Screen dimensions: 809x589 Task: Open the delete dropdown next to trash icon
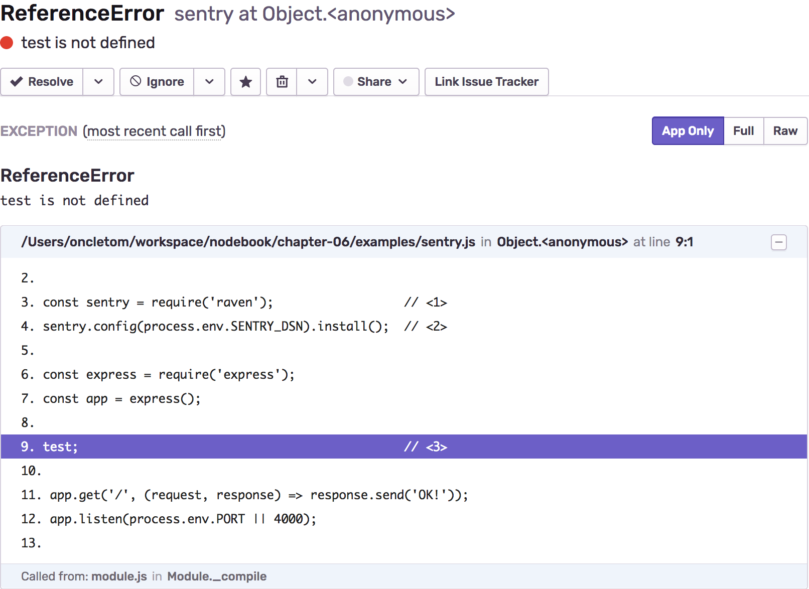[312, 81]
